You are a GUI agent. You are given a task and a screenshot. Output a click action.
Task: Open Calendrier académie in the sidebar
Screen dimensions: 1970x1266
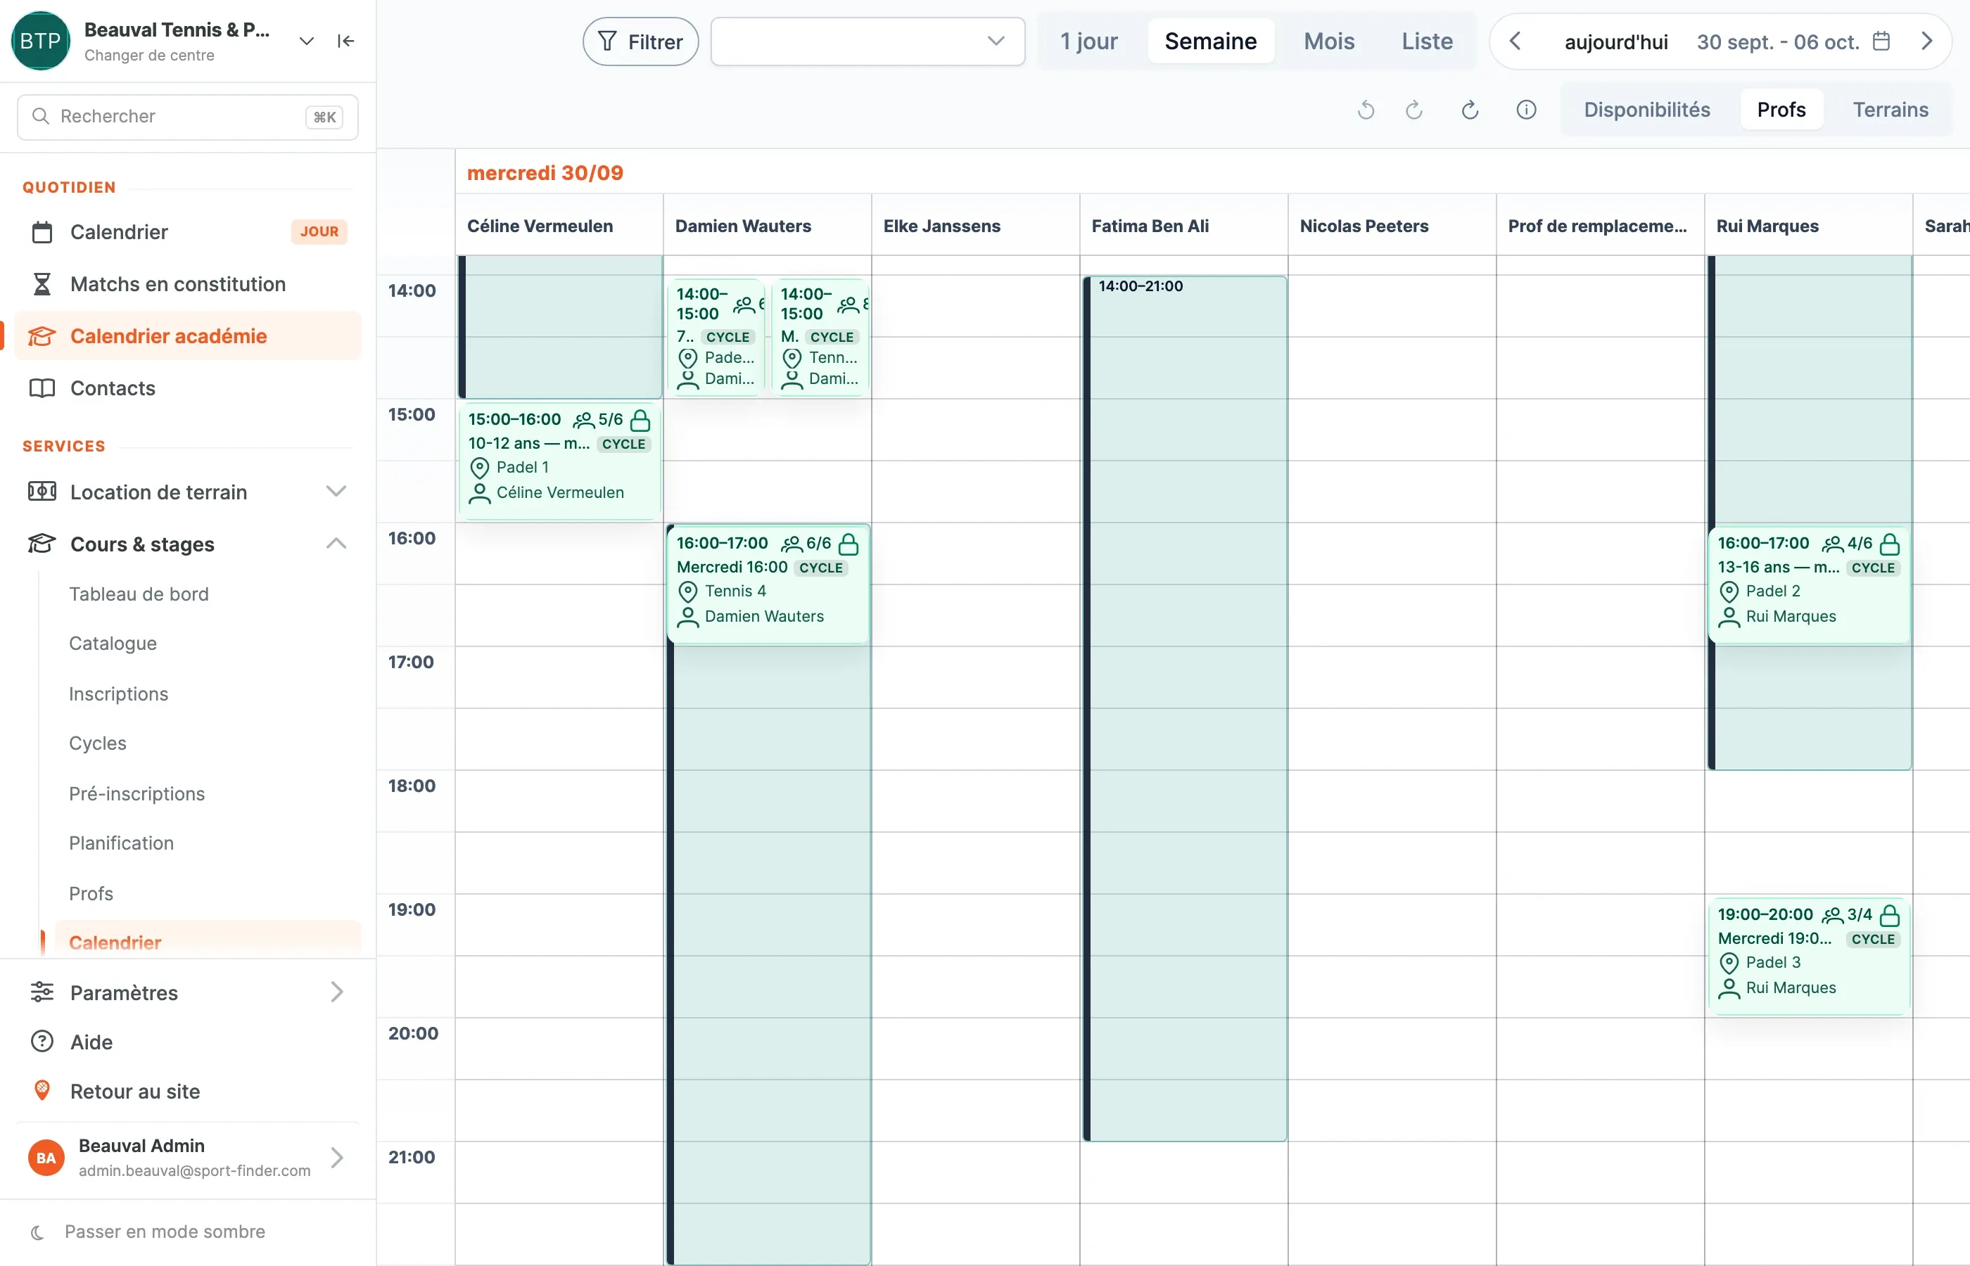[187, 335]
